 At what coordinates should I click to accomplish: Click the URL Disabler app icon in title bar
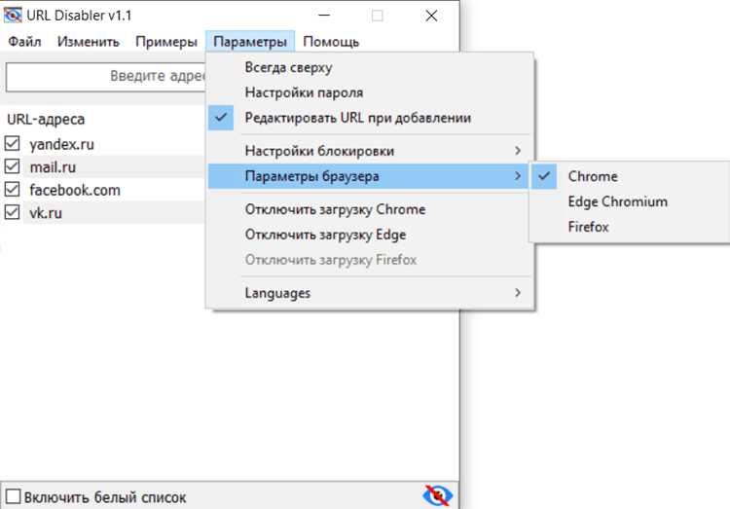12,15
